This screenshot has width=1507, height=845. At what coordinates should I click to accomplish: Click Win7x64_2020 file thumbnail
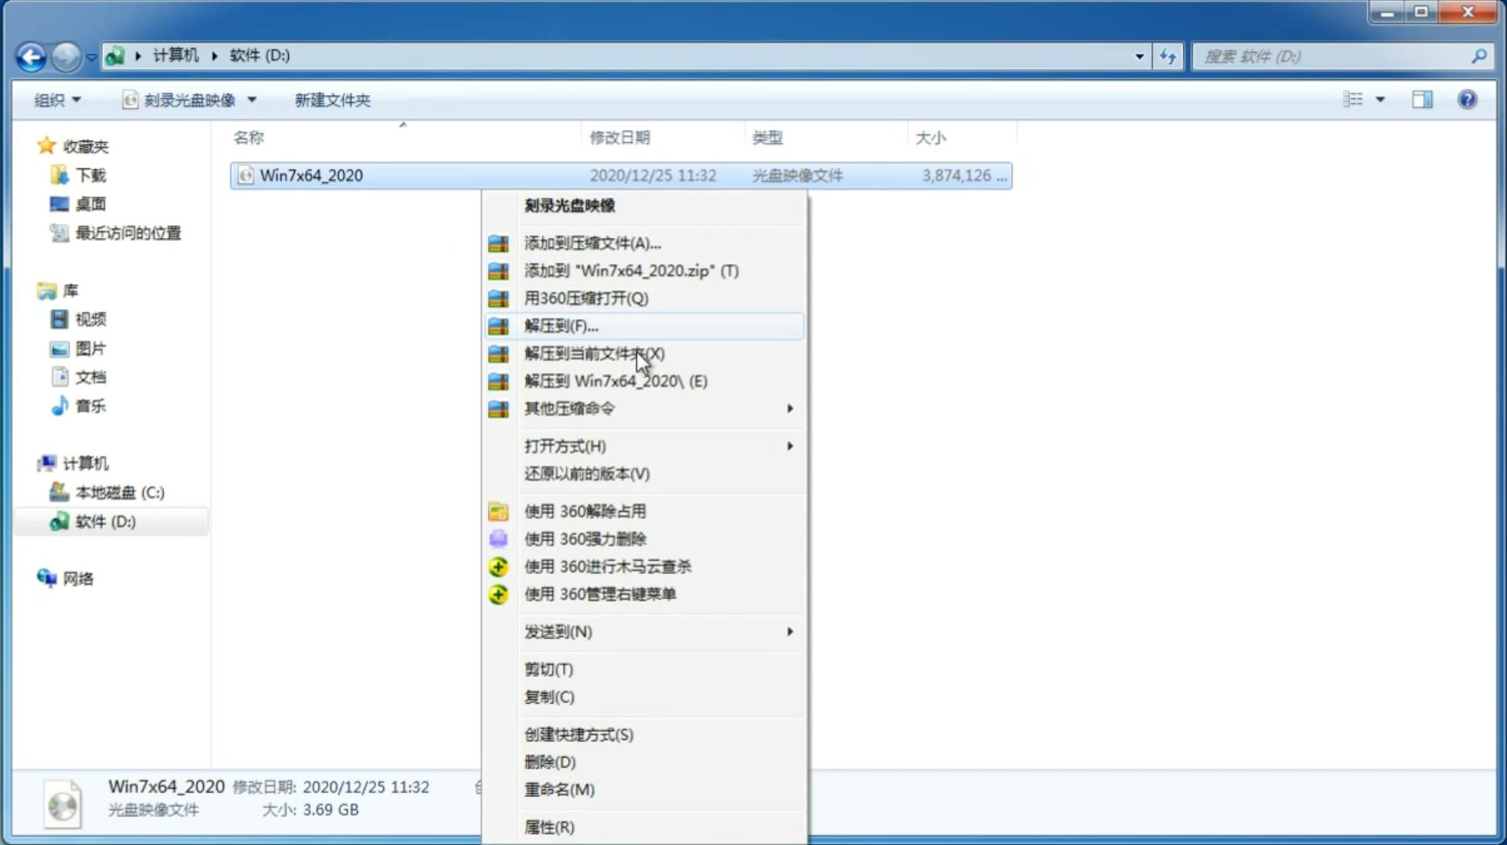246,175
